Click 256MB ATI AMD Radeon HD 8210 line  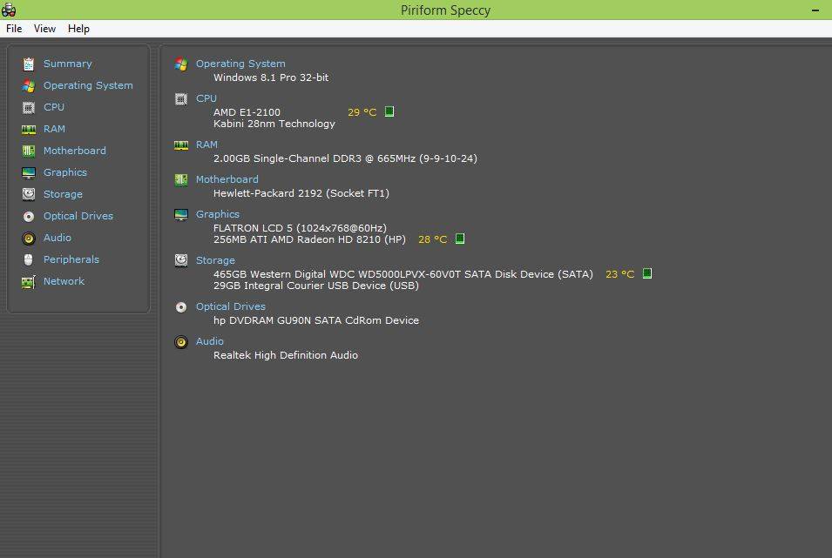(309, 239)
